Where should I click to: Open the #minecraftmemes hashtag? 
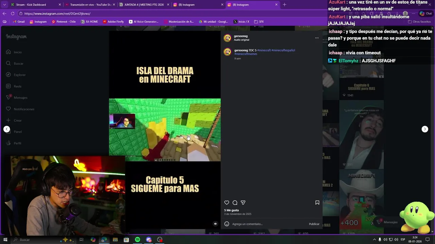pyautogui.click(x=246, y=54)
